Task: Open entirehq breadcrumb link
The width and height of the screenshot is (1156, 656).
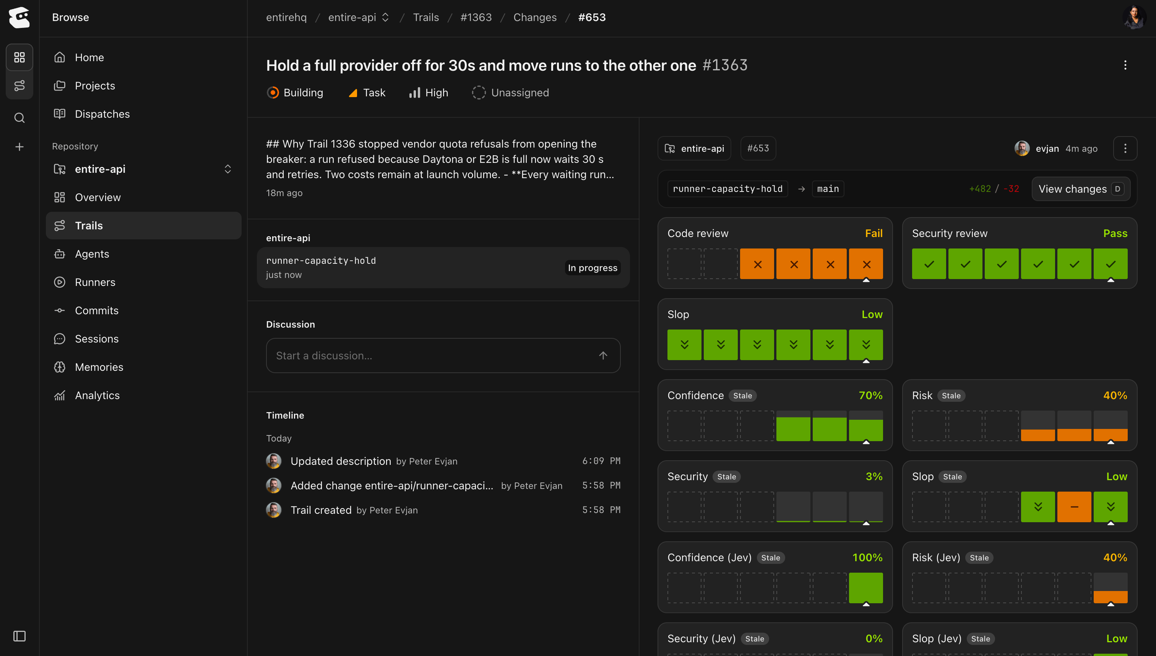Action: [x=286, y=17]
